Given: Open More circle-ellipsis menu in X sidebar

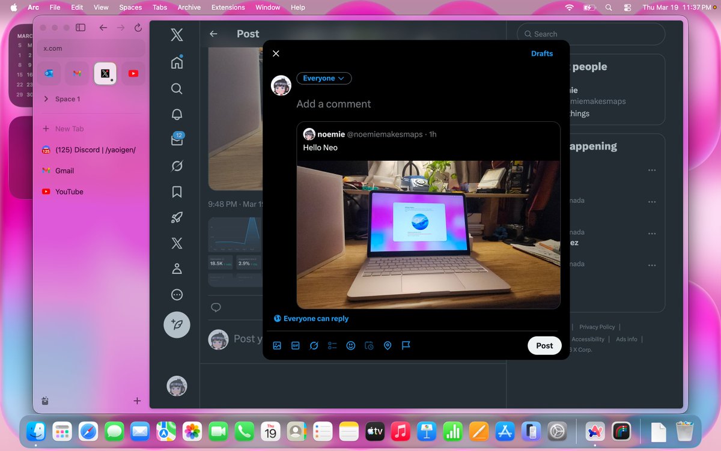Looking at the screenshot, I should [x=177, y=295].
